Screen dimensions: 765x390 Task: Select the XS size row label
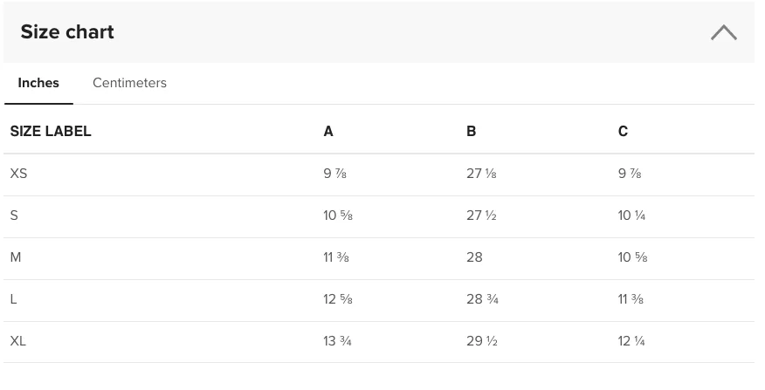(18, 174)
